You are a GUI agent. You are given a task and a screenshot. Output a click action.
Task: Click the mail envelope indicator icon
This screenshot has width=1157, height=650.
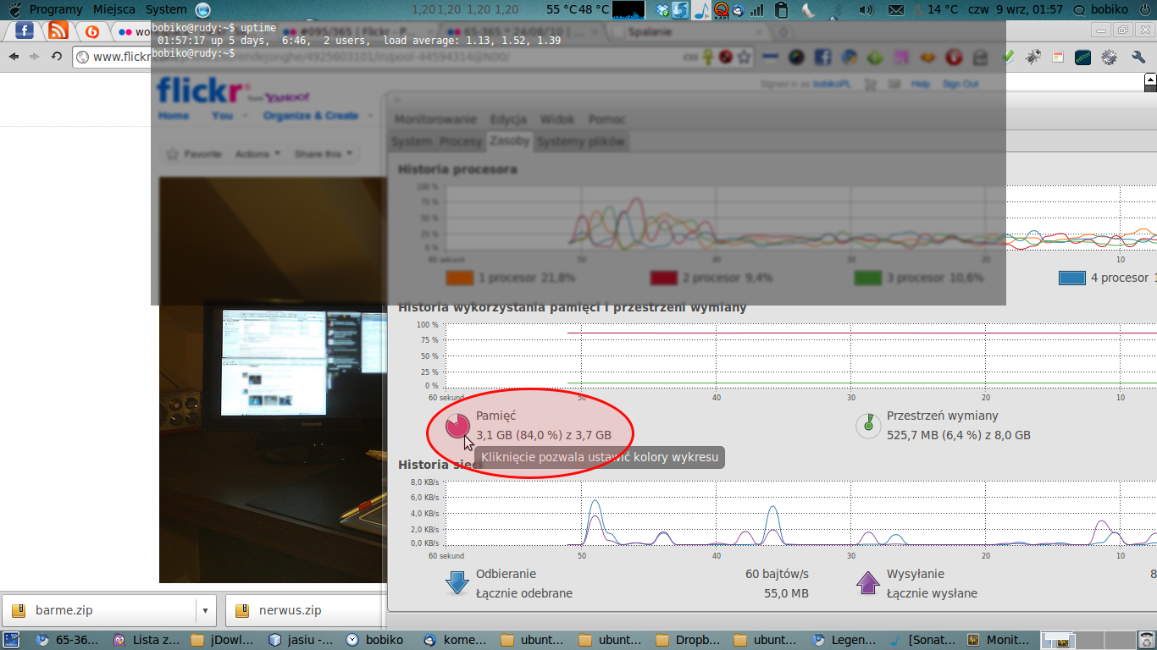(x=896, y=10)
